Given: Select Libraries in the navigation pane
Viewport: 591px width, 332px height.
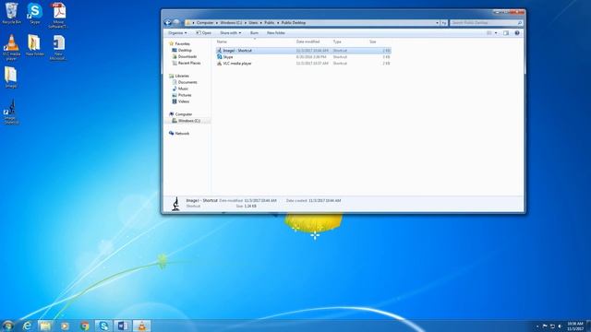Looking at the screenshot, I should [182, 76].
